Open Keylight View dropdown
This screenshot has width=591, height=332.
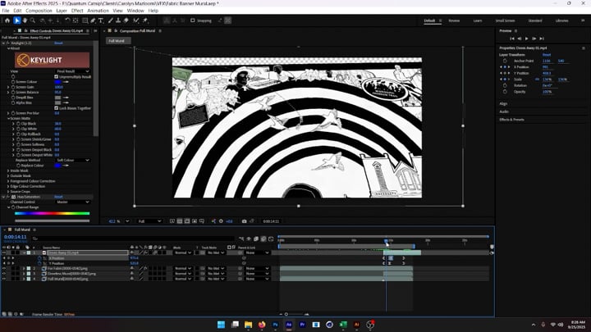pyautogui.click(x=73, y=71)
